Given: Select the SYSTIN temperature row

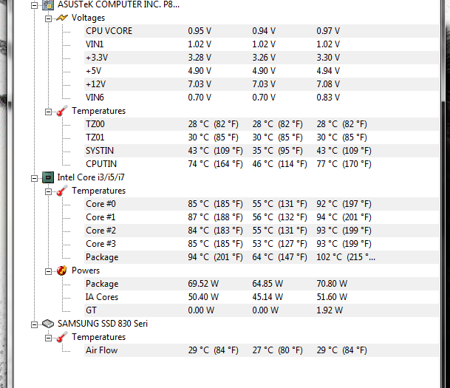Looking at the screenshot, I should (x=262, y=151).
